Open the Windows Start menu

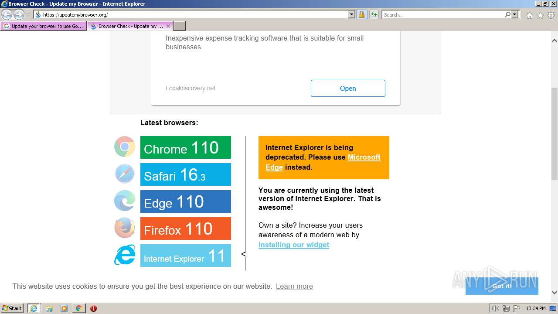coord(12,308)
